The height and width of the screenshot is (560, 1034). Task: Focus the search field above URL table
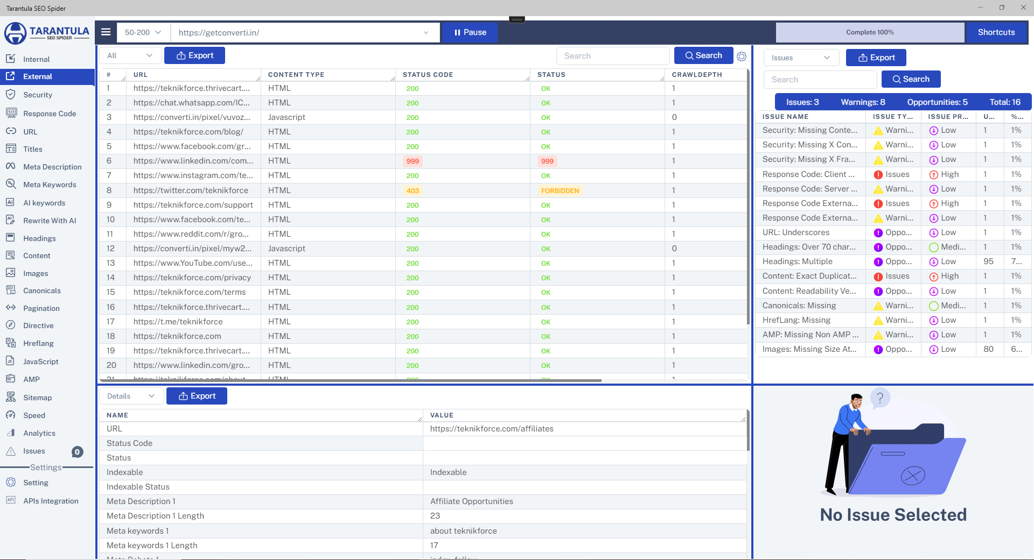(x=613, y=56)
